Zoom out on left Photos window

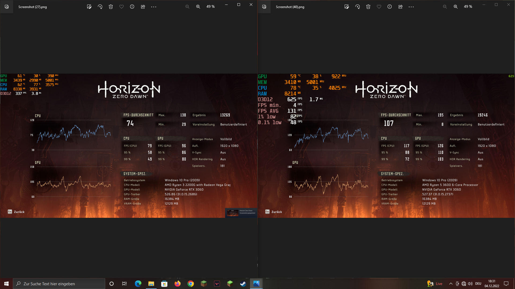pos(187,7)
